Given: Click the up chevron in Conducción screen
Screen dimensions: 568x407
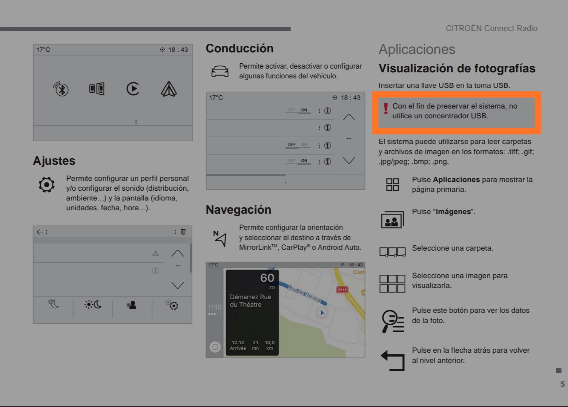Looking at the screenshot, I should [349, 117].
